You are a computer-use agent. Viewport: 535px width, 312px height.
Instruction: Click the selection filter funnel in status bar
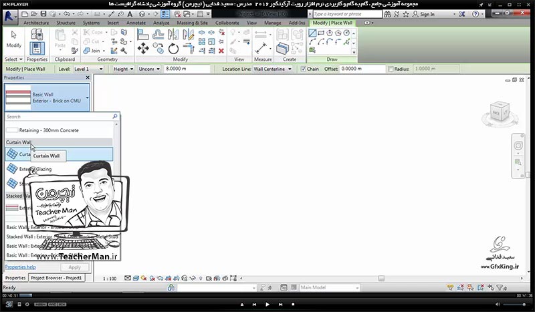pos(501,288)
